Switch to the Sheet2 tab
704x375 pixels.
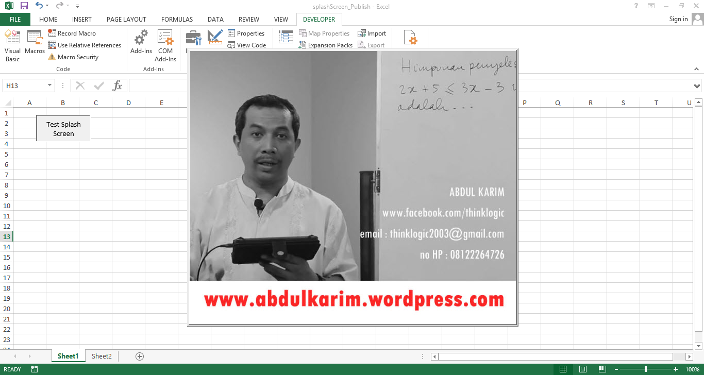click(102, 356)
